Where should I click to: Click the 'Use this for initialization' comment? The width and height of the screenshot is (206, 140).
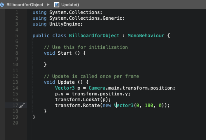tap(86, 47)
